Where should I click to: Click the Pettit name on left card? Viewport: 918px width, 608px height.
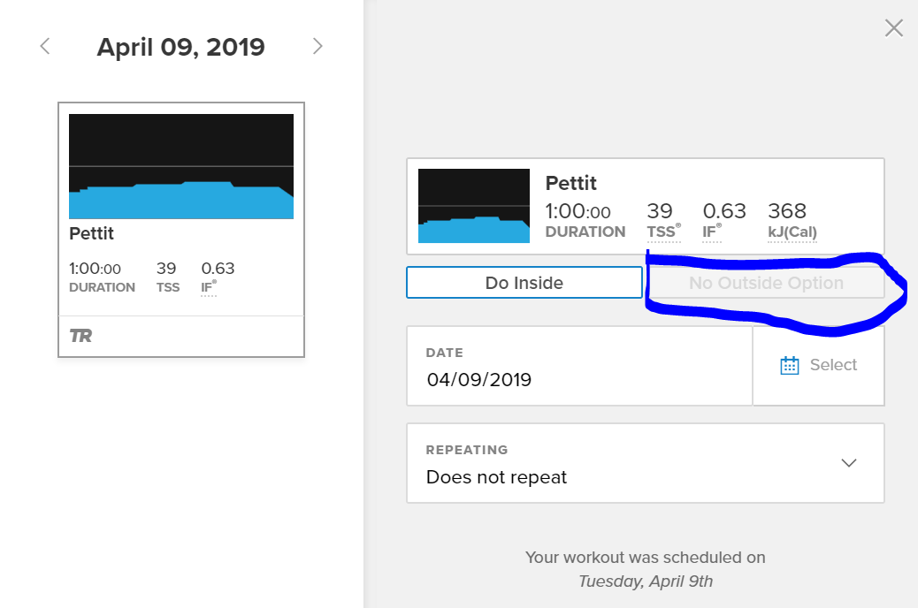pos(92,234)
